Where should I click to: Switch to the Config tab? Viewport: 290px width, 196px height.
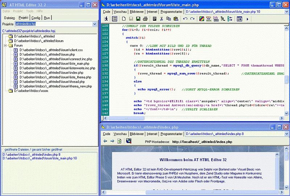[x=36, y=17]
